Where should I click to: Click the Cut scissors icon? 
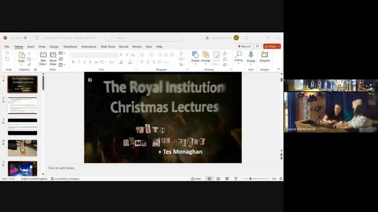(29, 53)
